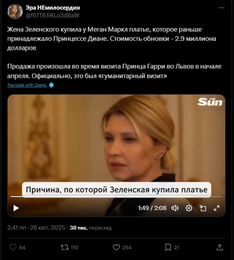Share the post via upload icon

coord(219,247)
